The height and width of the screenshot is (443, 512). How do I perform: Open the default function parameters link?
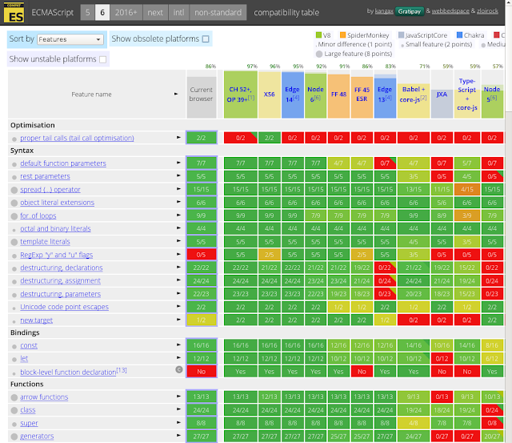(63, 163)
